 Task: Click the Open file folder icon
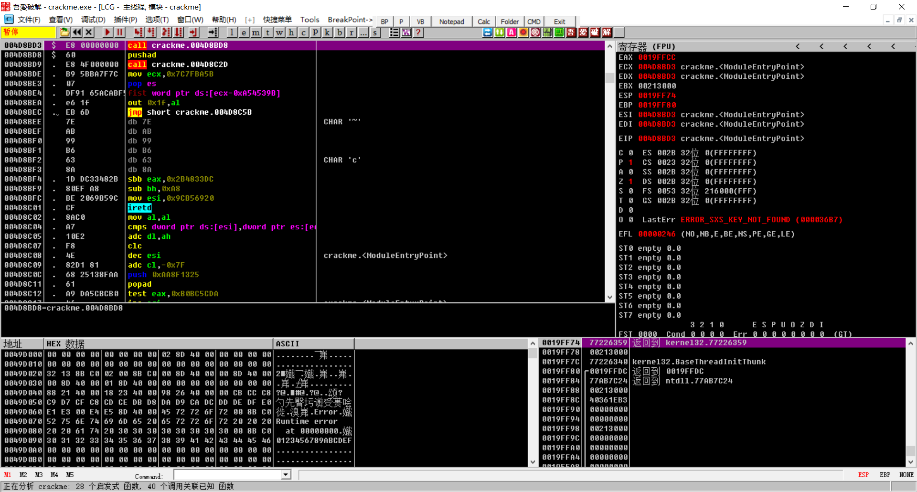(64, 32)
